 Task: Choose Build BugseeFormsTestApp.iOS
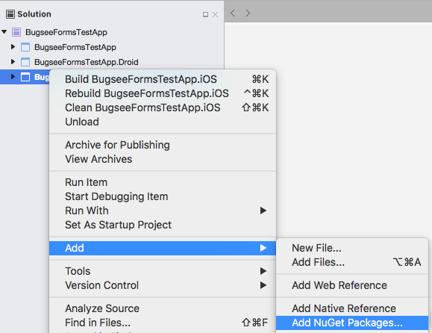pos(163,79)
